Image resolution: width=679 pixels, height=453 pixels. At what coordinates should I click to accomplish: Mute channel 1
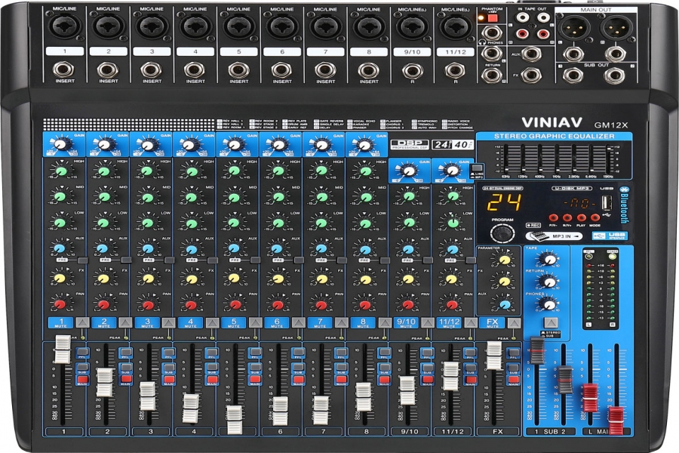click(x=60, y=322)
